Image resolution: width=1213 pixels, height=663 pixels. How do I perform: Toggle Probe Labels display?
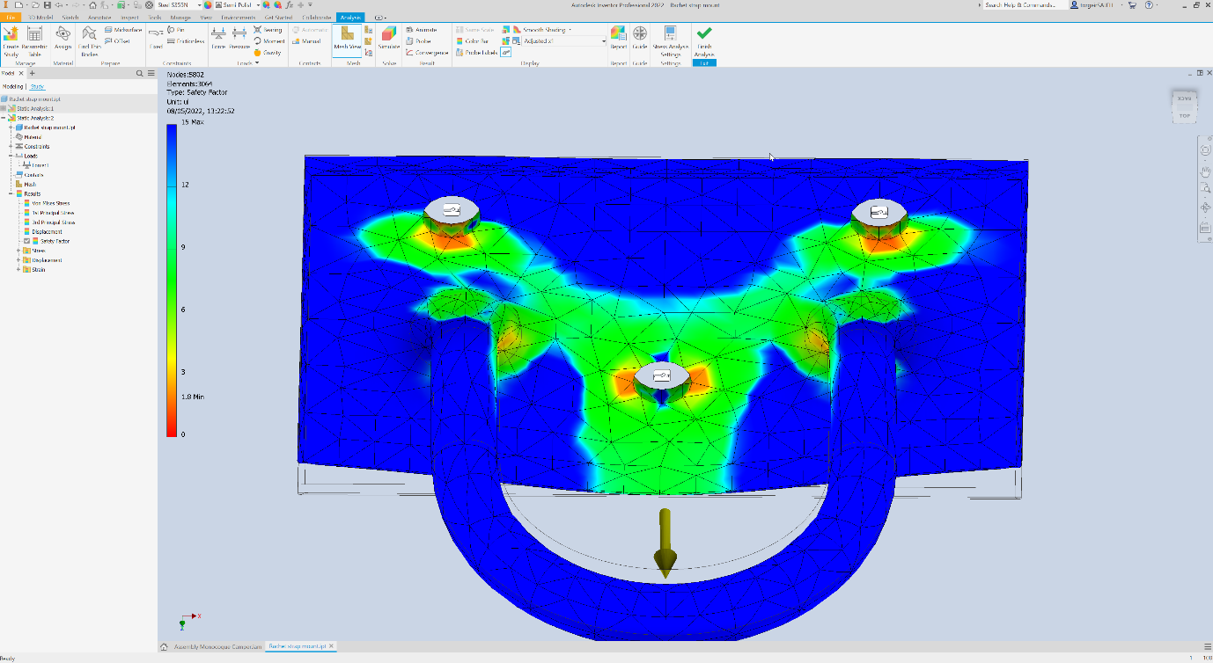(477, 53)
